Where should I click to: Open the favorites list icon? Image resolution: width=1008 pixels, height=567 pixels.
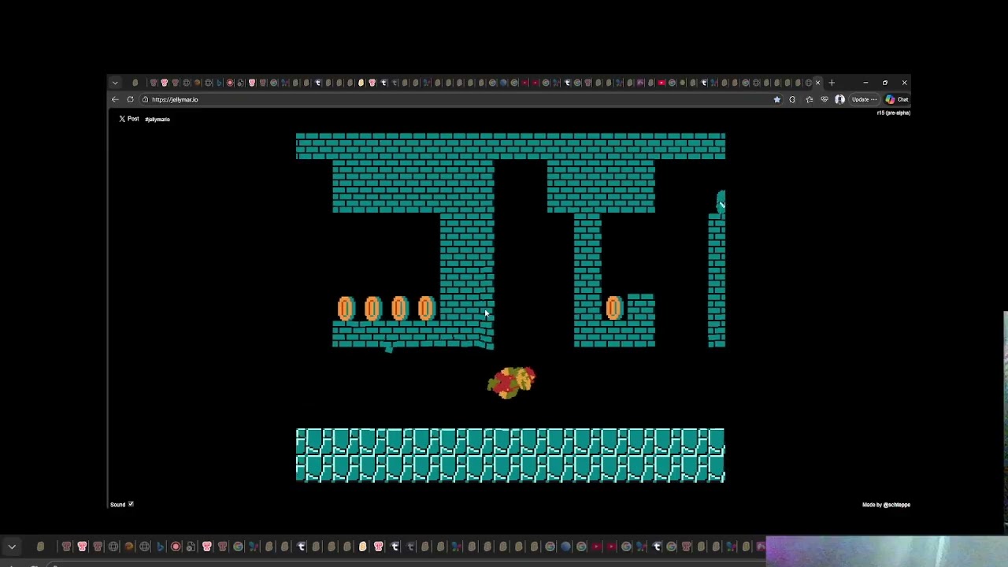pos(809,99)
